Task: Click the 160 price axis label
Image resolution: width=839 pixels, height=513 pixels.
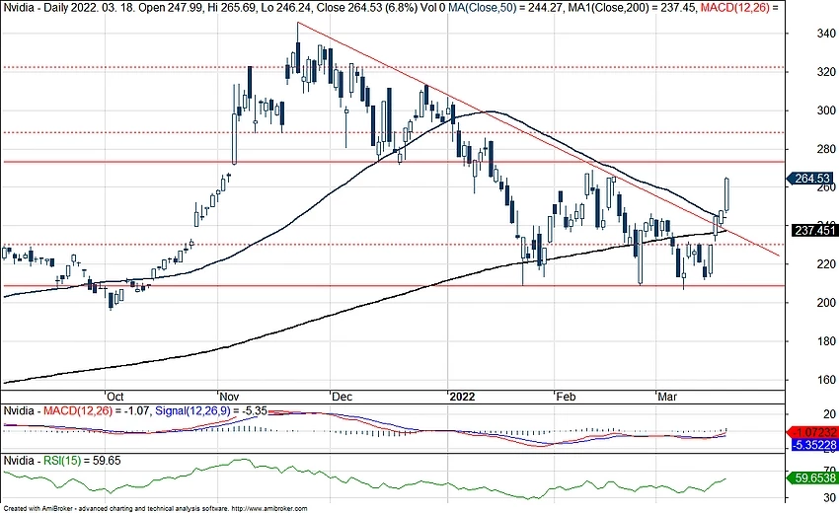Action: point(826,379)
